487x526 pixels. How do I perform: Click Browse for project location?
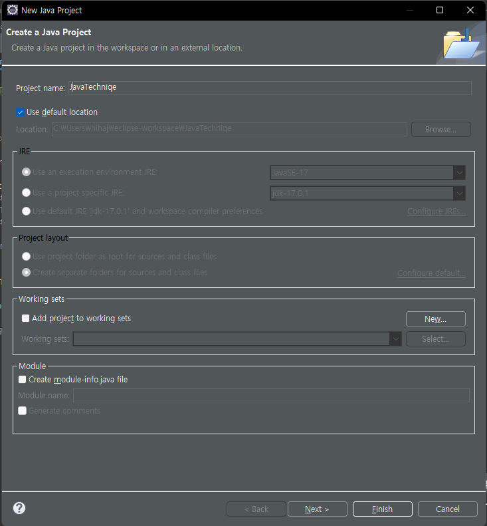tap(441, 130)
